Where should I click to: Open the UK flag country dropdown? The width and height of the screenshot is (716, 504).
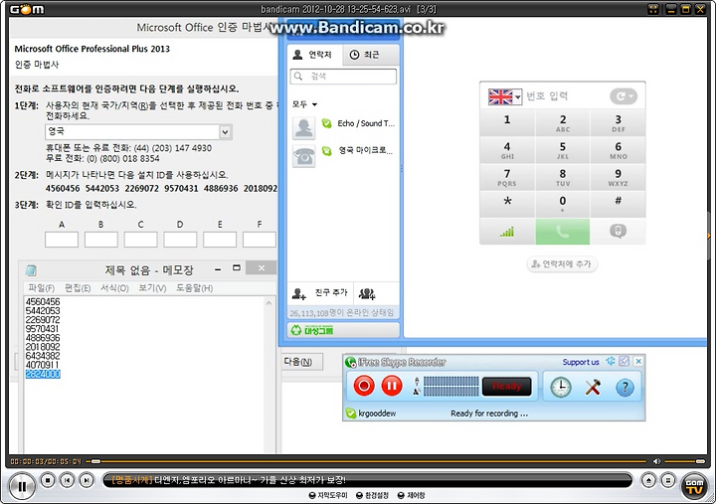pos(505,96)
